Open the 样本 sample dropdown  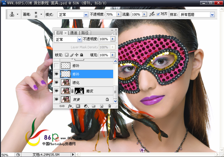pyautogui.click(x=212, y=15)
